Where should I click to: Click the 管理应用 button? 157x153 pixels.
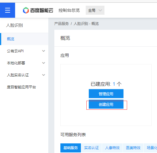(x=106, y=94)
